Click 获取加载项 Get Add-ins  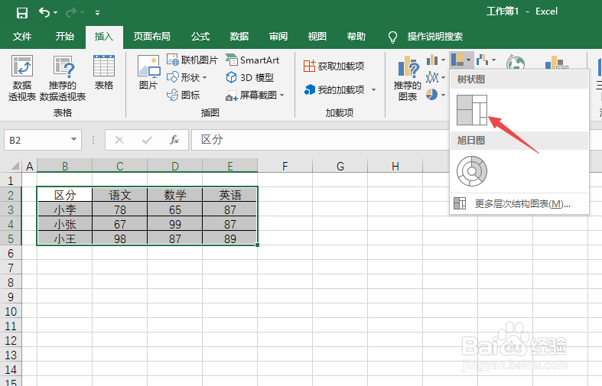click(x=334, y=66)
